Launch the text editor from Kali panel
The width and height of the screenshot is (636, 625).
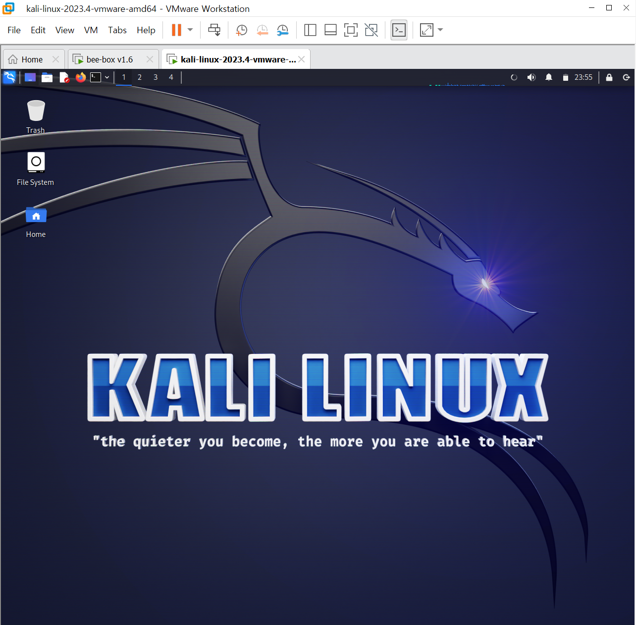coord(64,77)
